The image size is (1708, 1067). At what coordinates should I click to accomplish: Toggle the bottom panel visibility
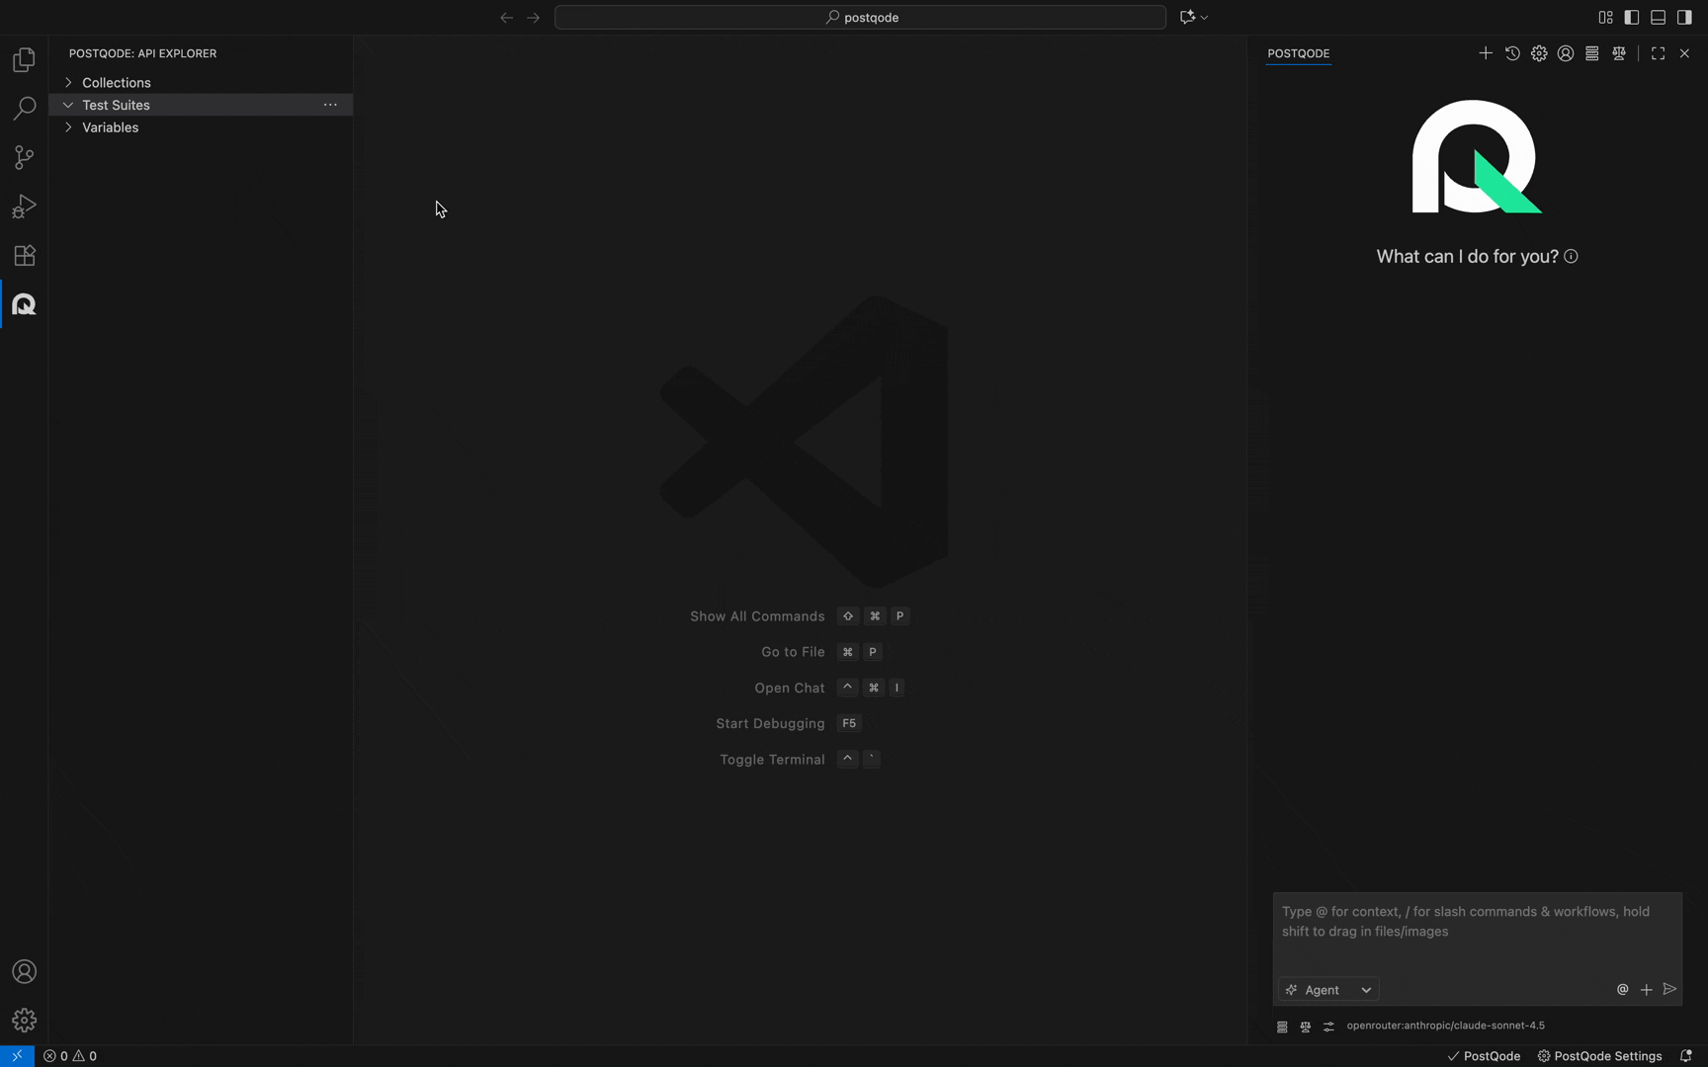point(1659,17)
